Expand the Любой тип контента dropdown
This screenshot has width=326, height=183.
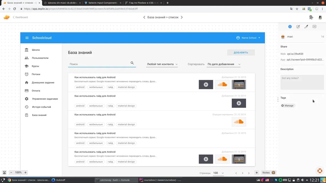click(162, 64)
